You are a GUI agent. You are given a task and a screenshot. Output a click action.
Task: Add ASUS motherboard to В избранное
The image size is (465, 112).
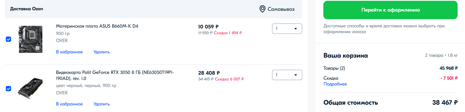pos(69,52)
